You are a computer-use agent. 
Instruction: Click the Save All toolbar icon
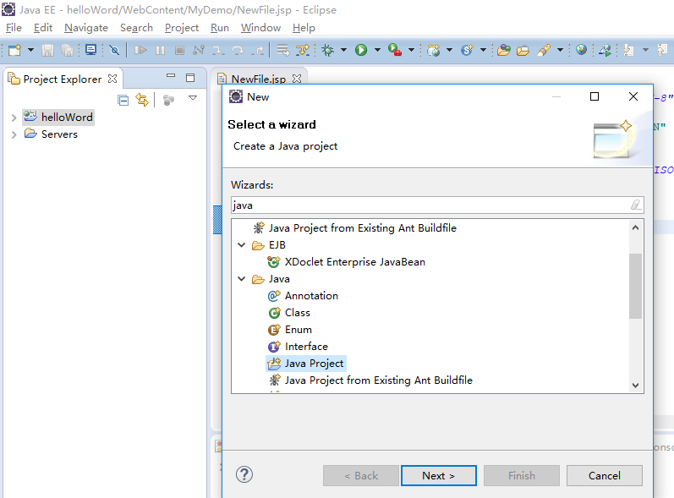tap(67, 50)
